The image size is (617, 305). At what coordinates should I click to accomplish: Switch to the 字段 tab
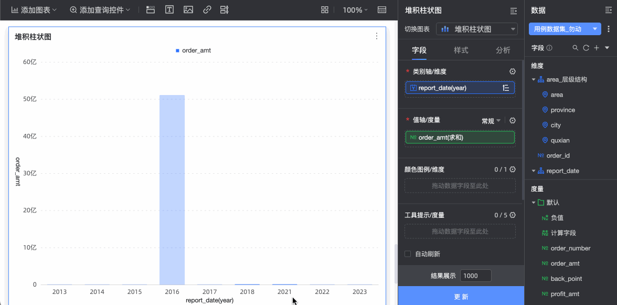point(419,50)
